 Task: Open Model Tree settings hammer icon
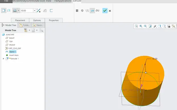coord(26,30)
